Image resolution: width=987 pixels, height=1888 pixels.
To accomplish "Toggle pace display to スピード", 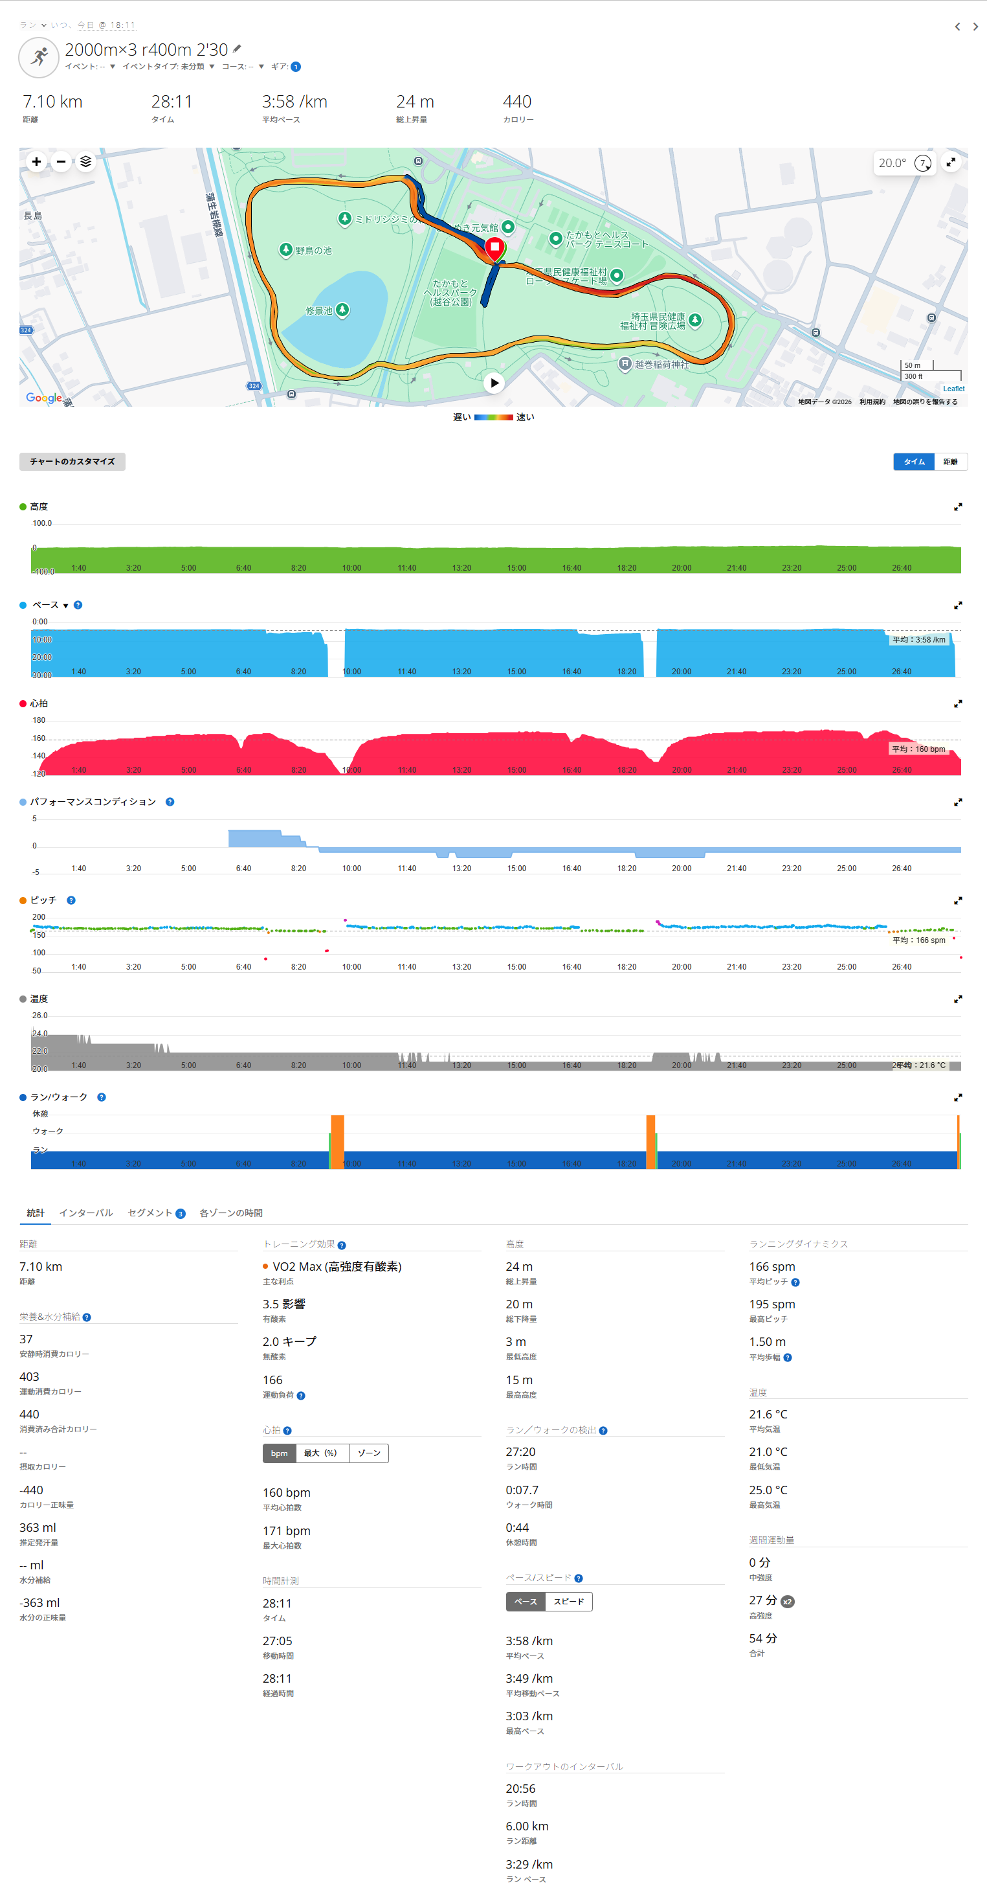I will (x=569, y=1602).
